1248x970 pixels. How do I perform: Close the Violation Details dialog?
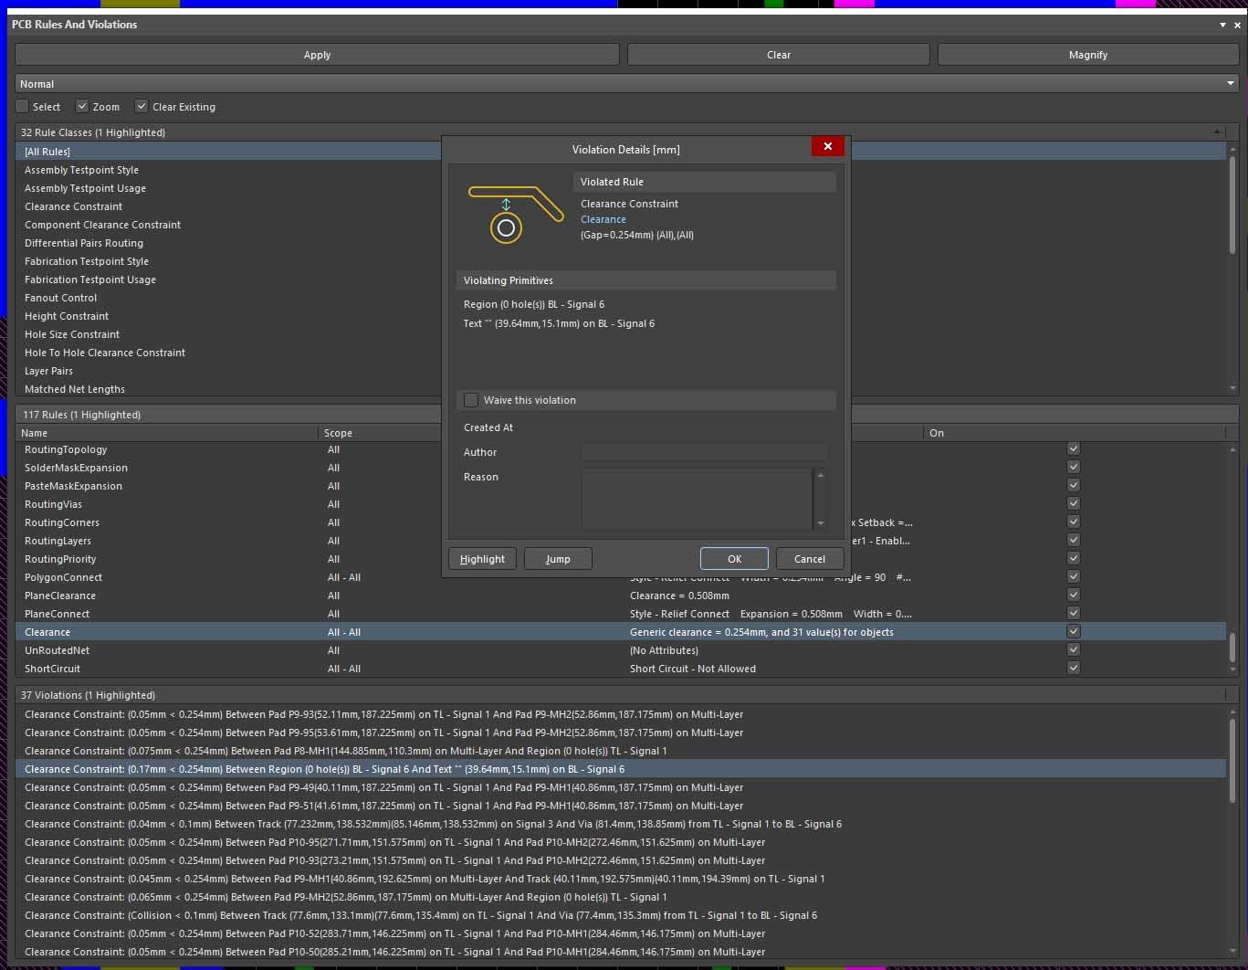point(827,146)
